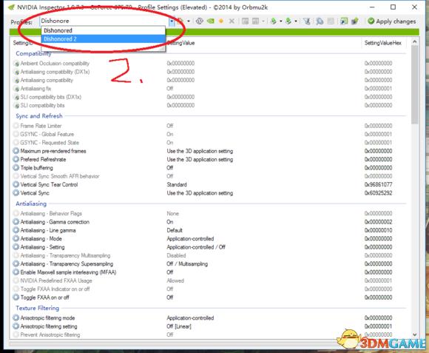
Task: Click the settings list scroll-up arrow
Action: point(414,41)
